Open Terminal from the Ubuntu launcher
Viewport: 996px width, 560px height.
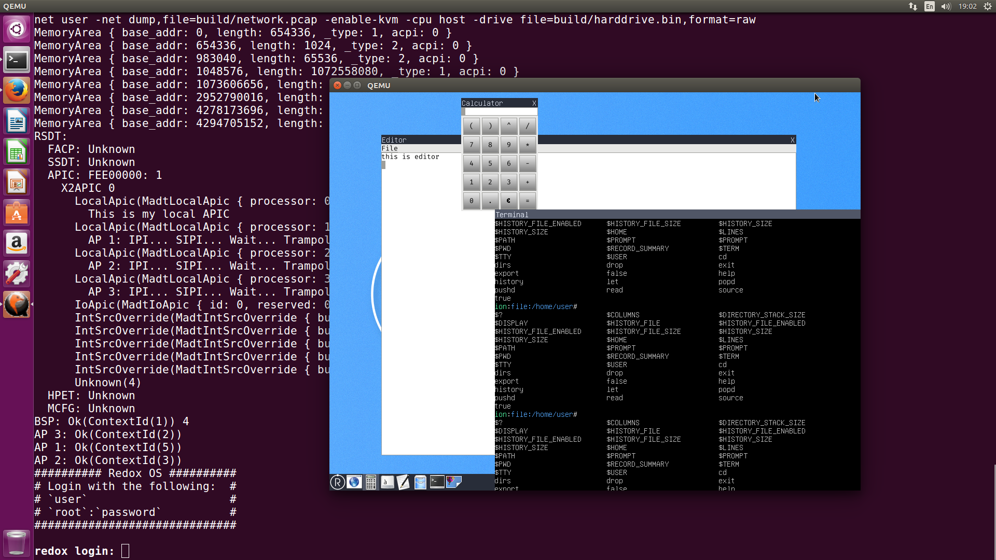(x=17, y=60)
